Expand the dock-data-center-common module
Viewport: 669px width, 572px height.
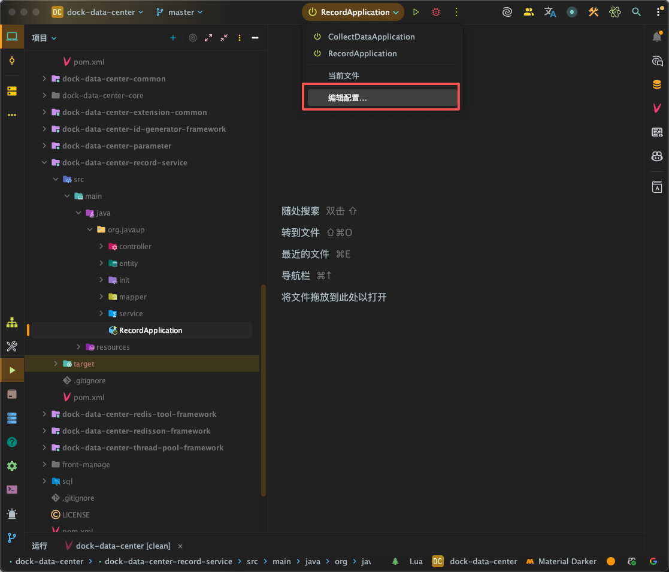pyautogui.click(x=44, y=78)
